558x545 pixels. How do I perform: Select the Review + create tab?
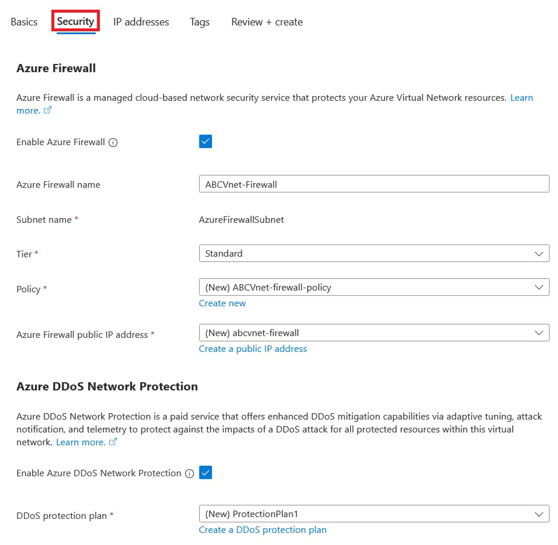(267, 22)
